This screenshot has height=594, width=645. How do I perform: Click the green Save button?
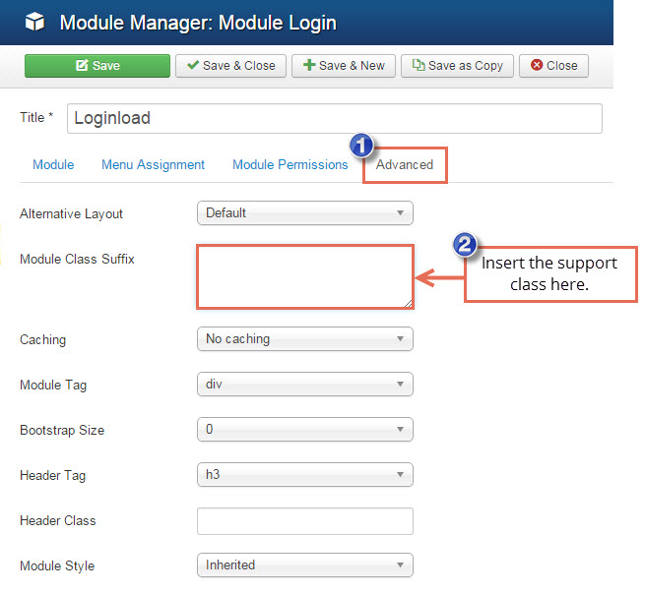97,66
